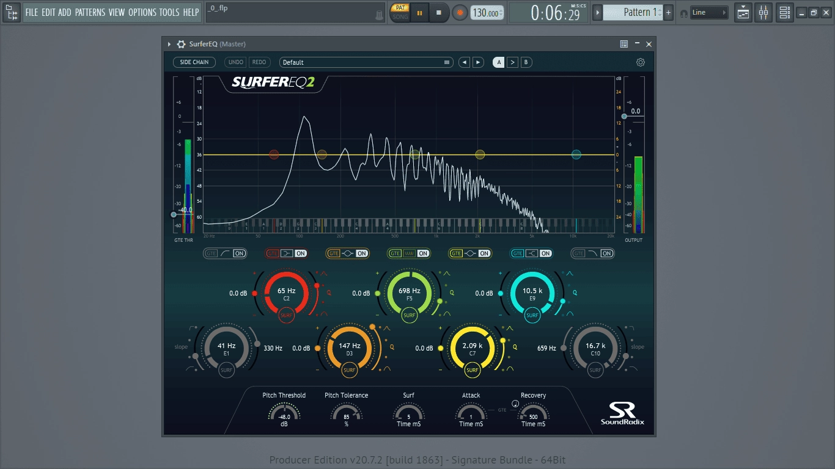Click the red band filter shape icon
835x469 pixels.
[x=287, y=253]
